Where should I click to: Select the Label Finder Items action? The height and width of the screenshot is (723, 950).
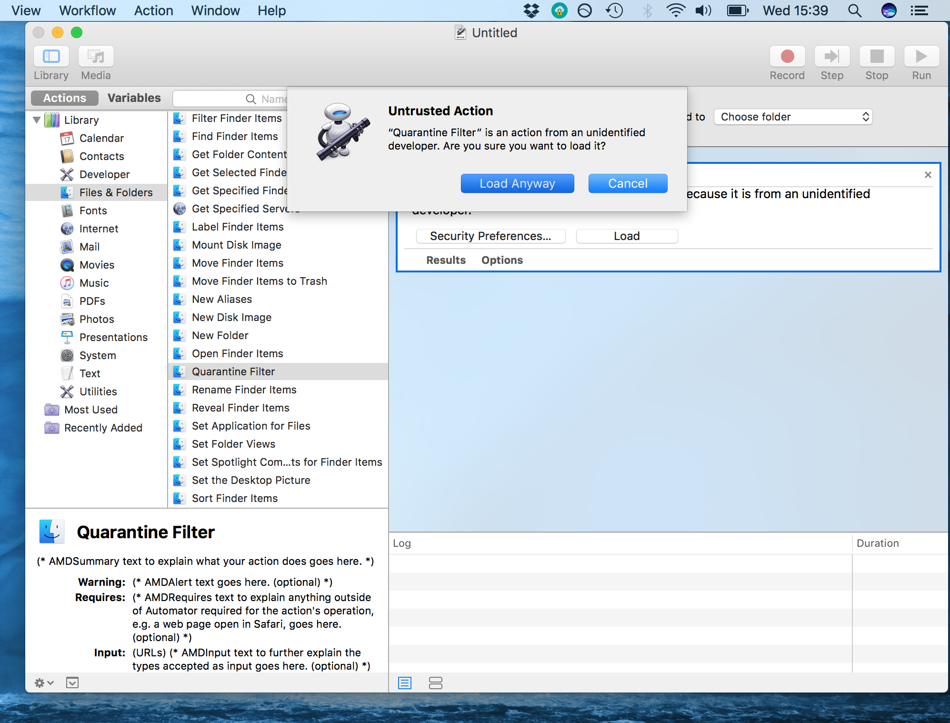tap(278, 227)
